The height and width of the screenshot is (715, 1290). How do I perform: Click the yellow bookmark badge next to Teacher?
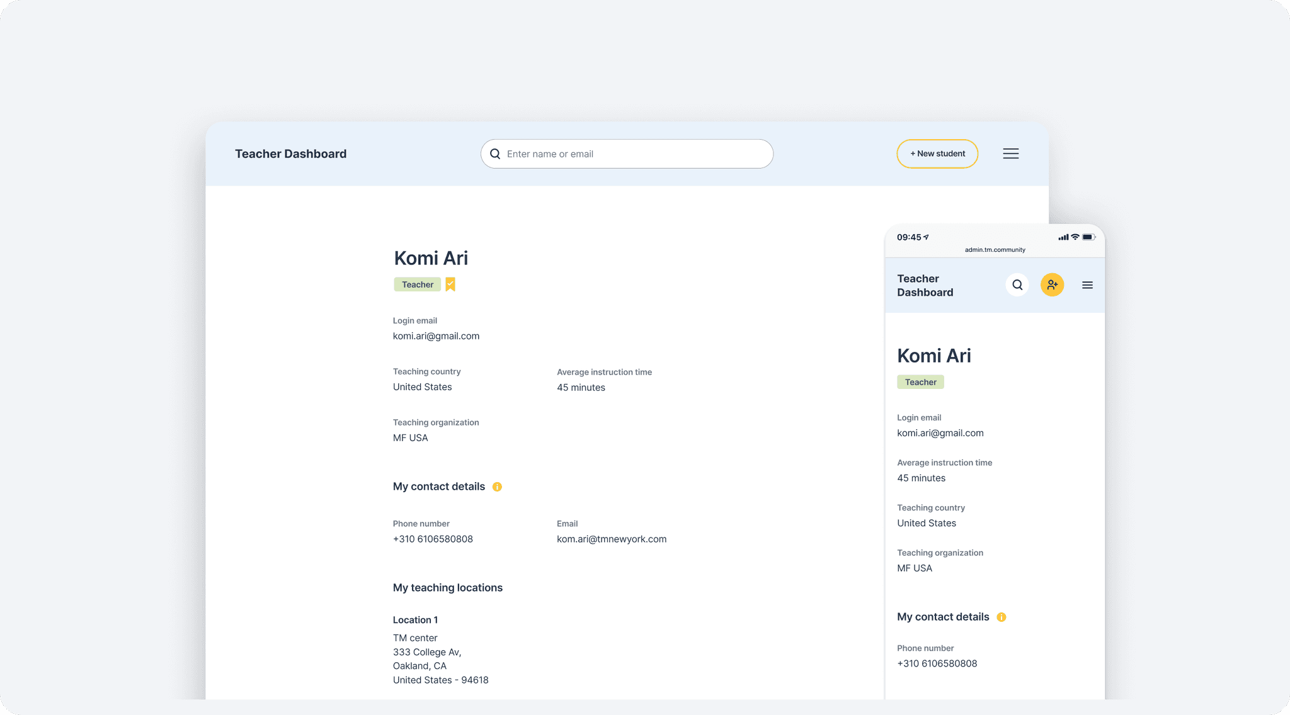[450, 284]
